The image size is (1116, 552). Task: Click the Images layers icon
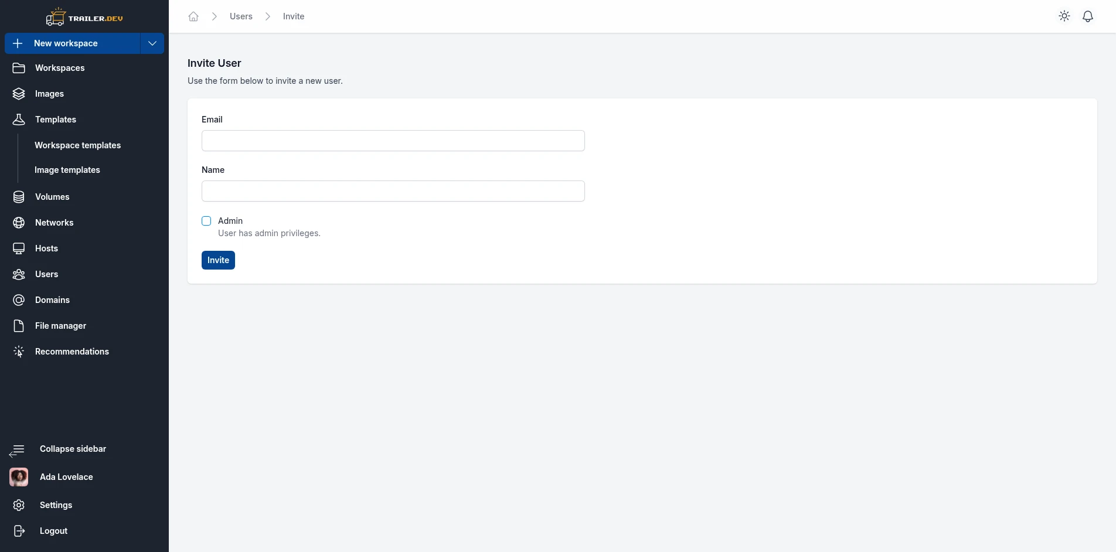coord(19,94)
